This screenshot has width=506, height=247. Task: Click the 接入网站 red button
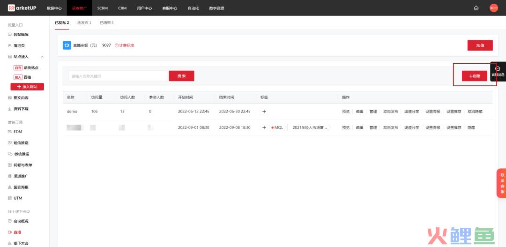[x=27, y=87]
